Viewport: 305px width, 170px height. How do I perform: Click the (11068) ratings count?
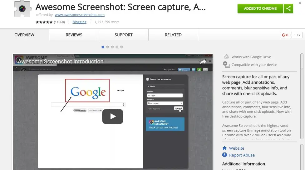coord(59,22)
